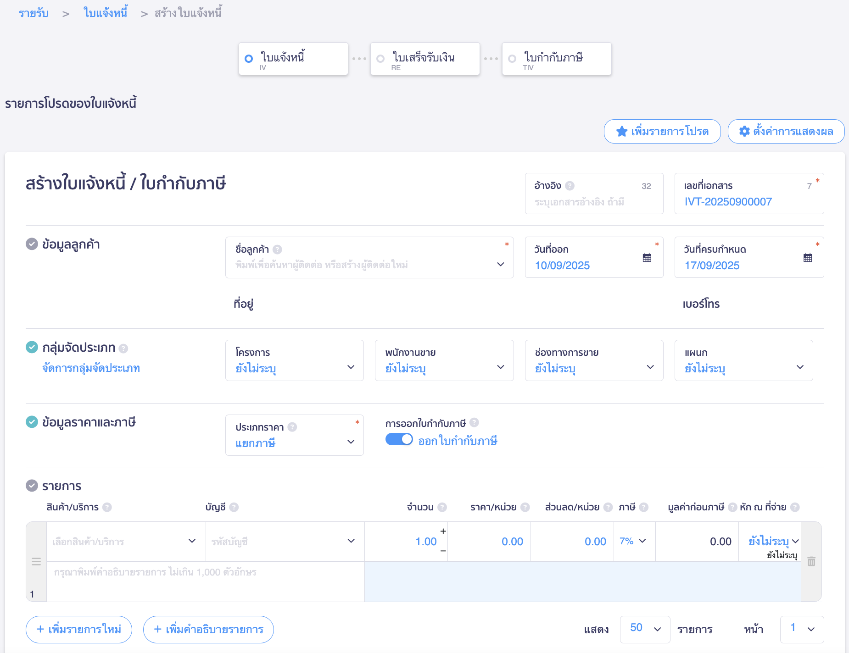Select the ใบเสร็จรับเงิน RE step
Screen dimensions: 849x653
pyautogui.click(x=425, y=59)
